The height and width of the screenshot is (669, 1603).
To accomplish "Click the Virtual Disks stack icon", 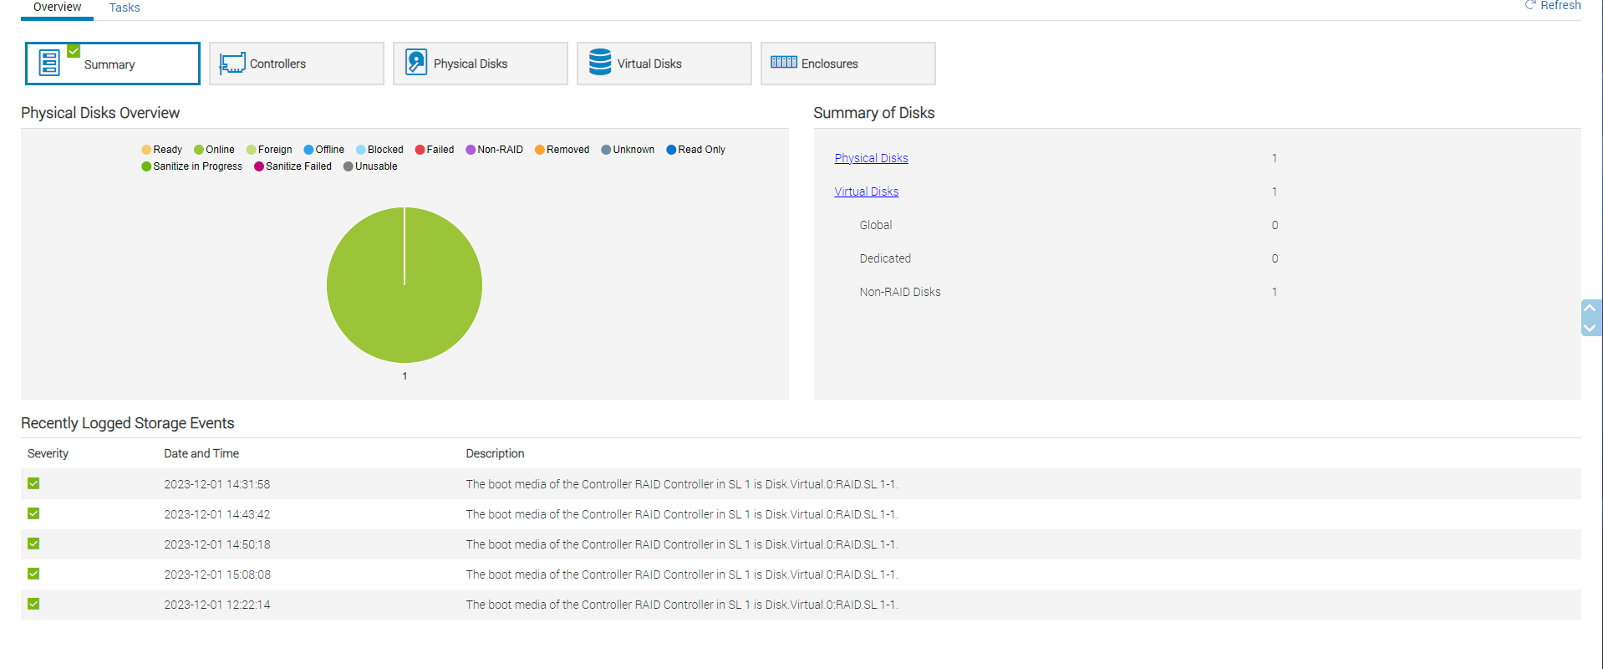I will (x=600, y=63).
